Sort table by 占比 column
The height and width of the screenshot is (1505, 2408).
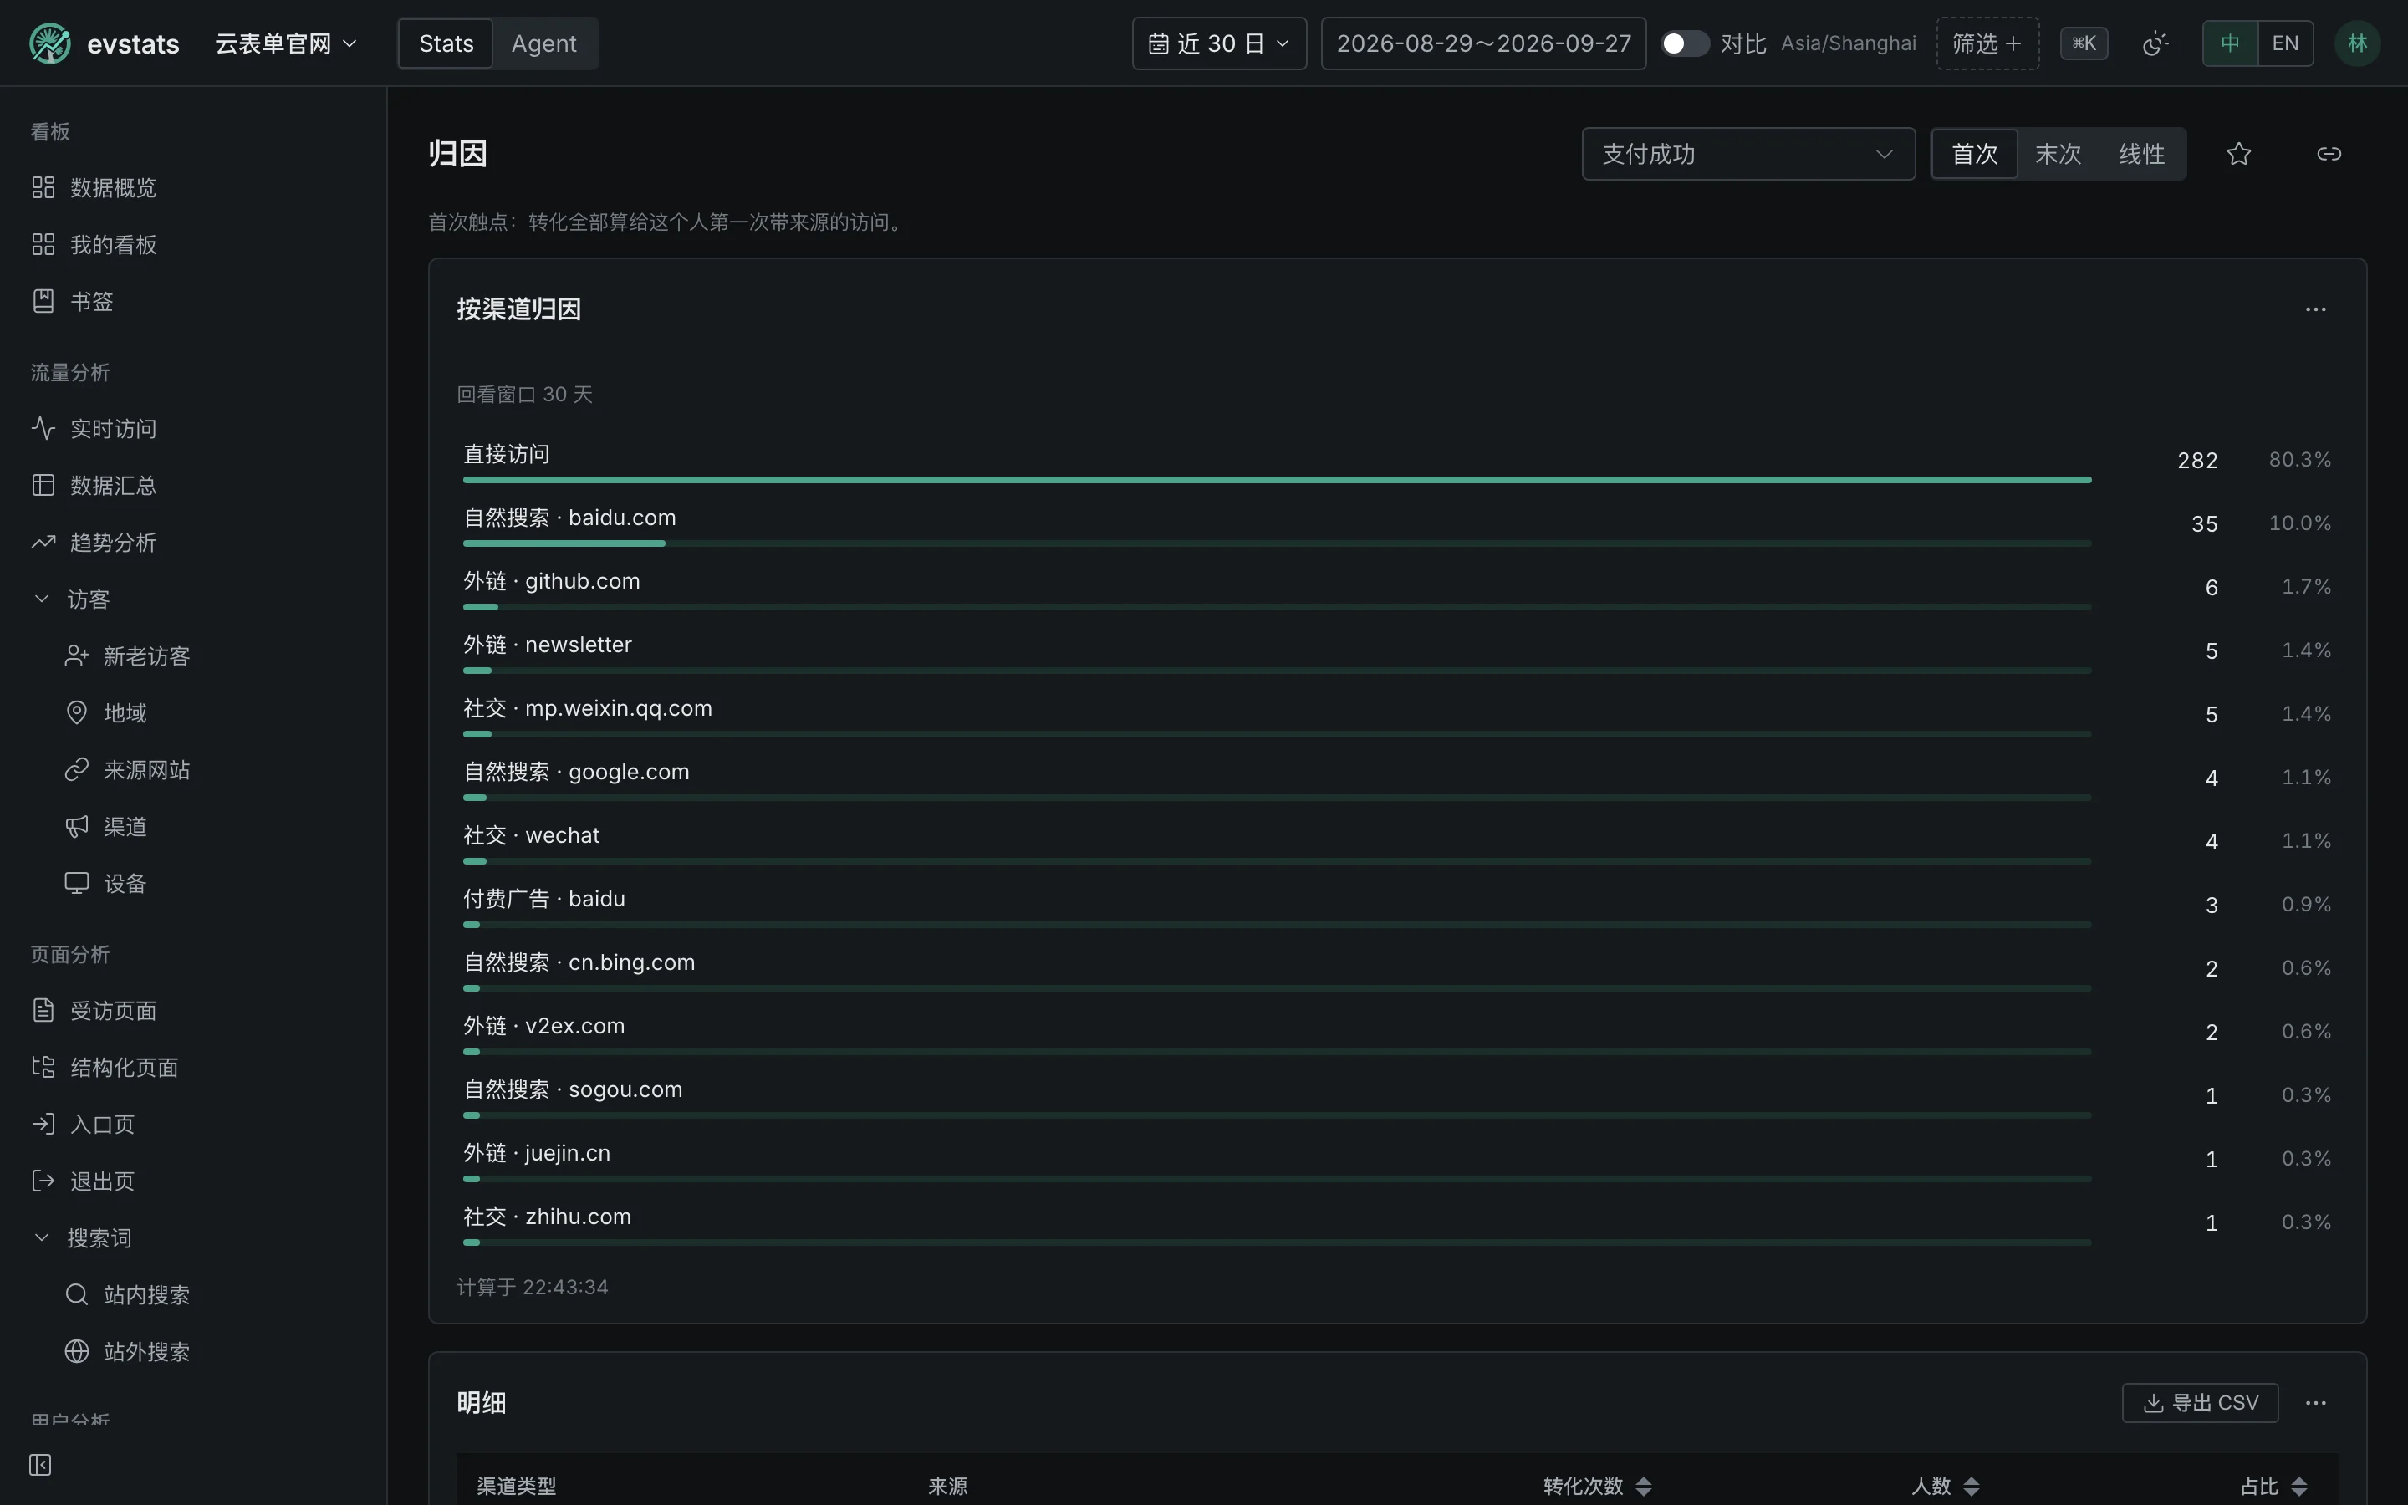pyautogui.click(x=2273, y=1486)
